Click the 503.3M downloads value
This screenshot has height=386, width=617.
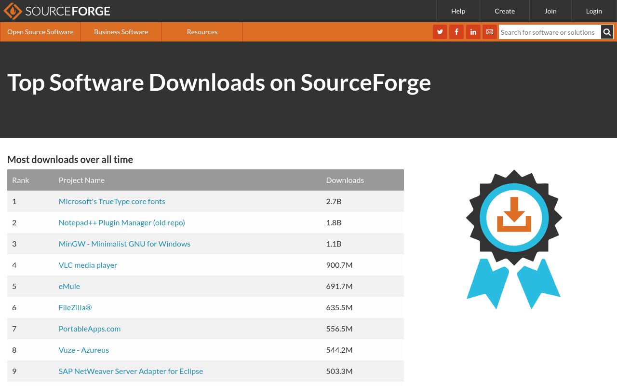[x=339, y=371]
